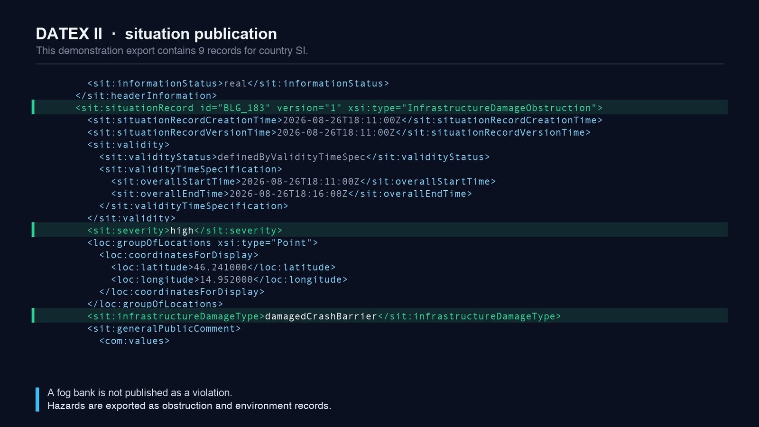Click the generalPublicComment opening tag
This screenshot has height=427, width=759.
tap(164, 329)
